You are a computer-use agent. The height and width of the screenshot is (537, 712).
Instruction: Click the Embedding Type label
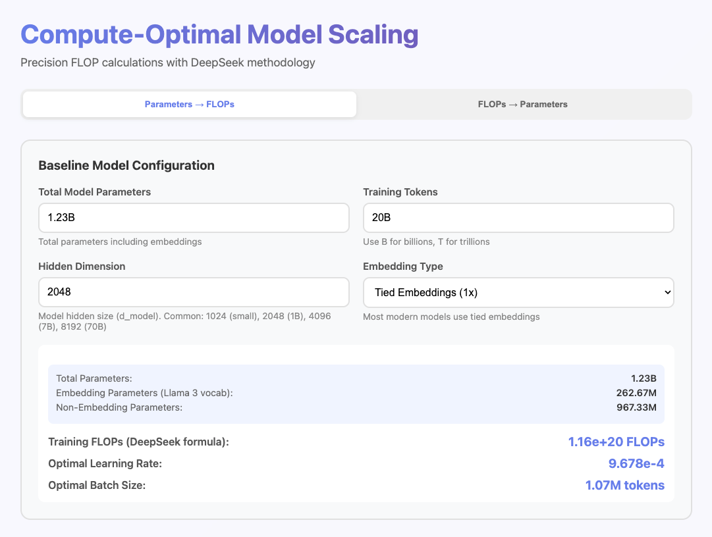point(403,267)
